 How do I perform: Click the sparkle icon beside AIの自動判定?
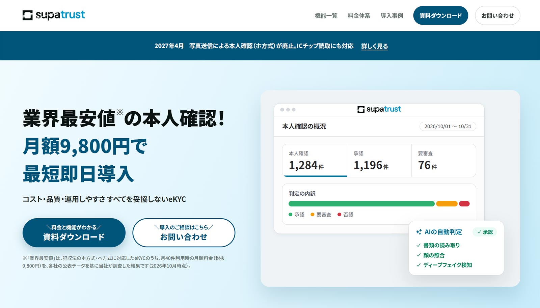[x=419, y=232]
